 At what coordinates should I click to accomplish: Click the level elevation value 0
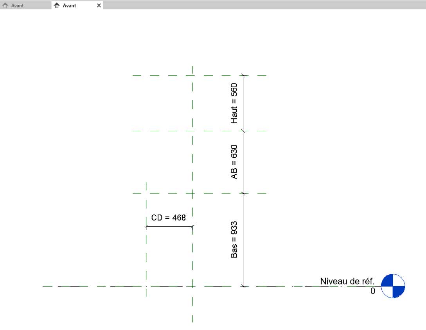(x=373, y=291)
